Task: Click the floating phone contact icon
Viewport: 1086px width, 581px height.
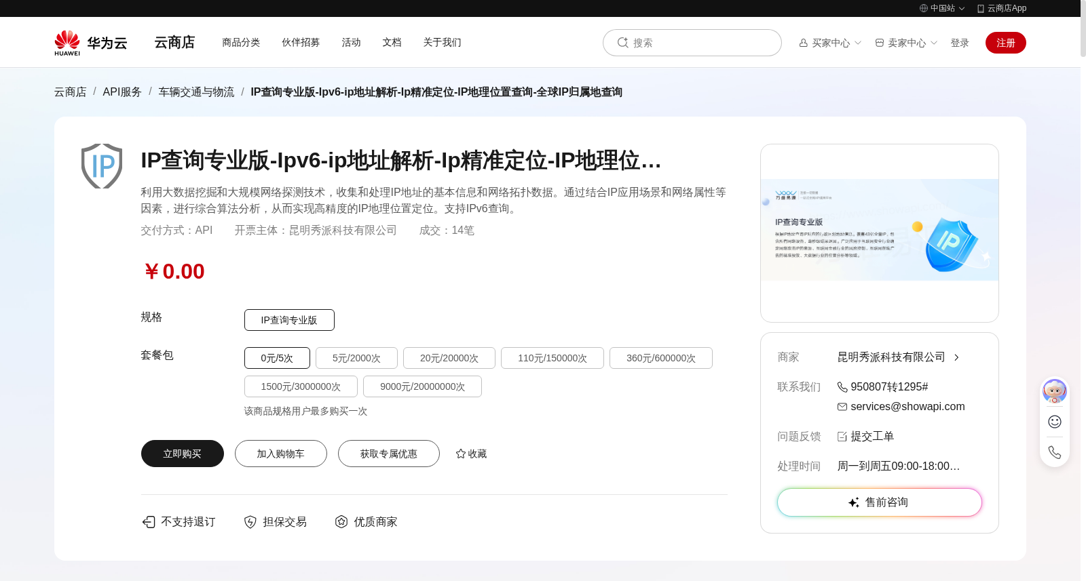Action: [x=1055, y=452]
